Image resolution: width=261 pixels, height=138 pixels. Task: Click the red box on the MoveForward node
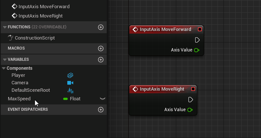pos(200,29)
